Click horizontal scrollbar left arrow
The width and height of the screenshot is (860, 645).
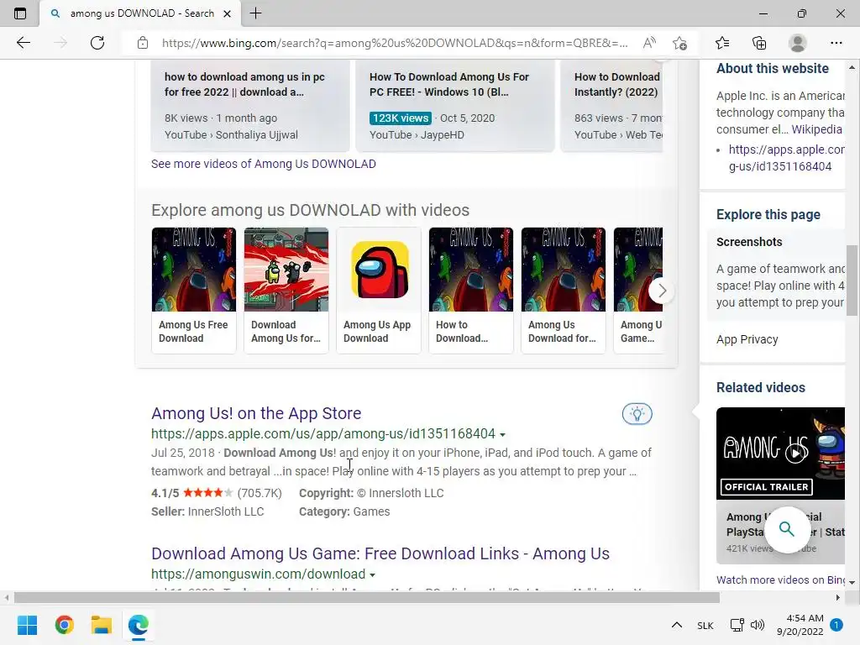click(6, 597)
